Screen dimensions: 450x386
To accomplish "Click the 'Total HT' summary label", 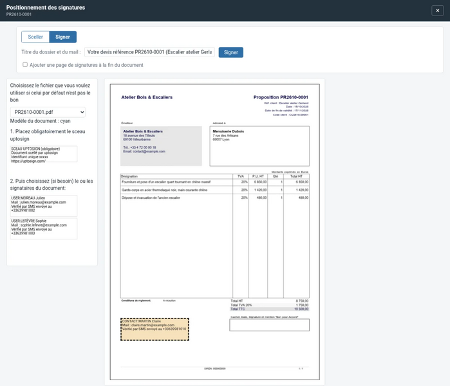I will tap(237, 301).
